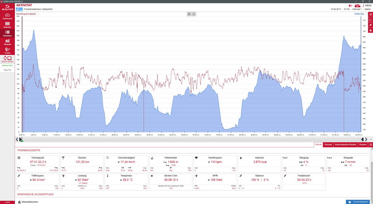Switch to the Automatische Runden tab

point(345,145)
